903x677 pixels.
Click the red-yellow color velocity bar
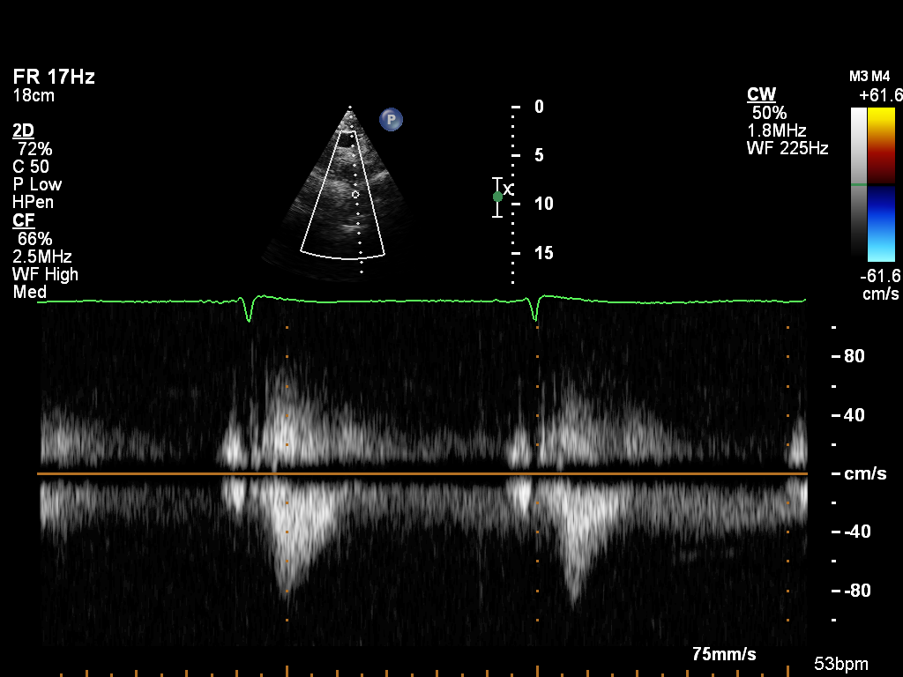point(881,145)
